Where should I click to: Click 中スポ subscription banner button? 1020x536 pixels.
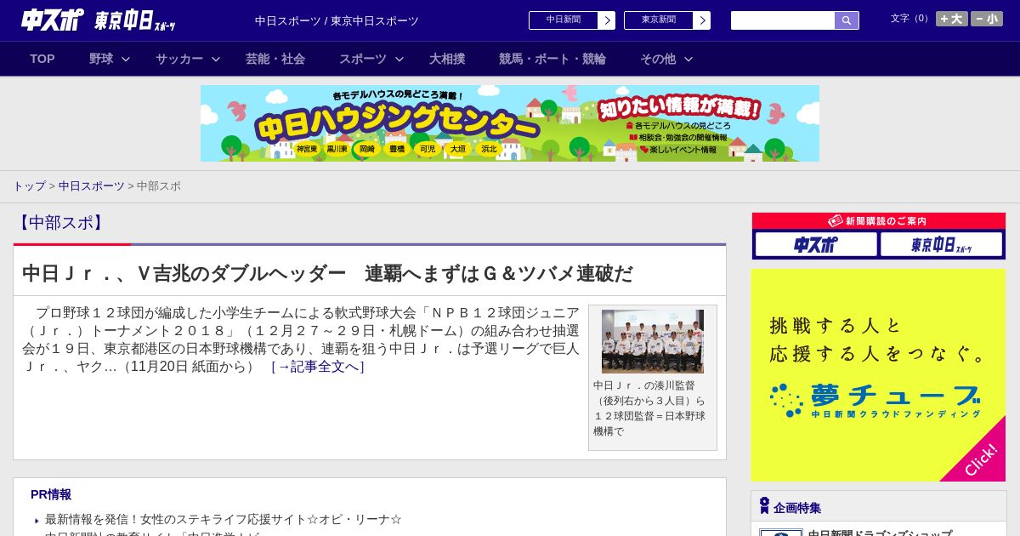[816, 245]
